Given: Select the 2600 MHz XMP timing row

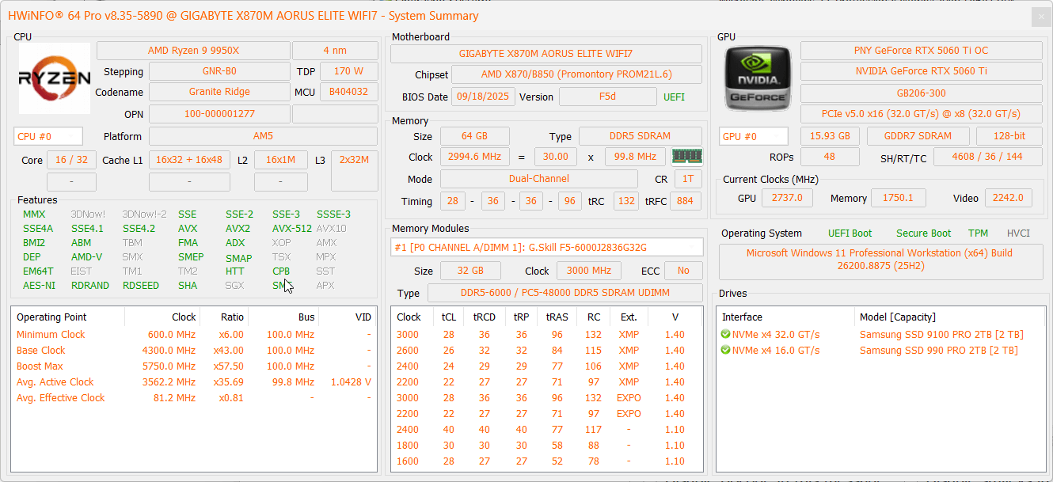Looking at the screenshot, I should [x=547, y=350].
